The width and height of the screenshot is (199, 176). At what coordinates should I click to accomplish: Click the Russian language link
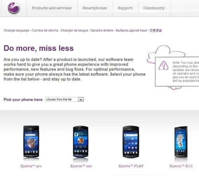tap(131, 30)
